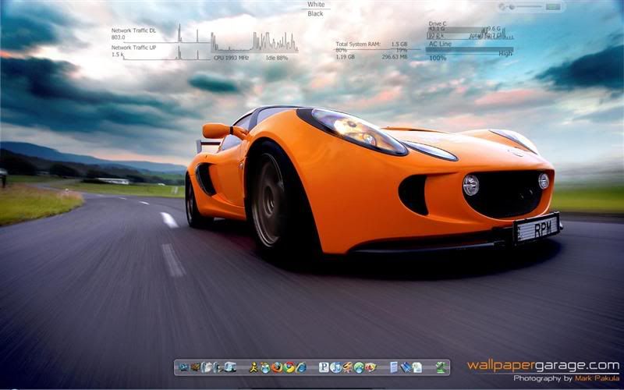This screenshot has width=624, height=390.
Task: Launch the orange lightning-bolt dock icon
Action: pyautogui.click(x=347, y=367)
